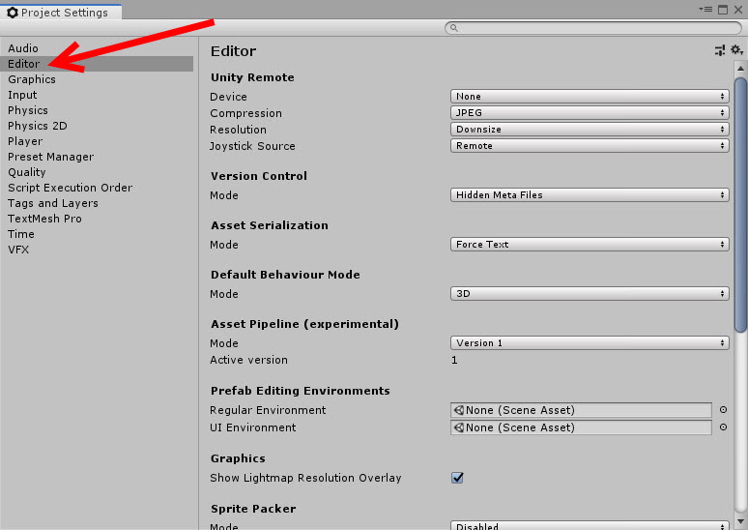The image size is (748, 530).
Task: Click the Joystick Source label
Action: pos(252,146)
